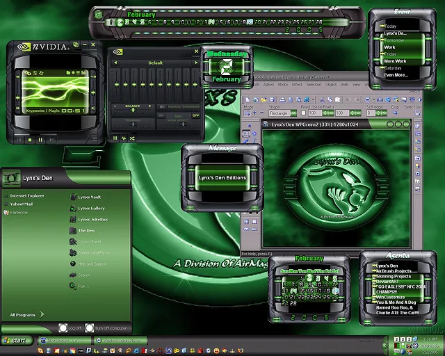Click the Crop icon in attribute bar
The image size is (445, 356).
point(395,113)
